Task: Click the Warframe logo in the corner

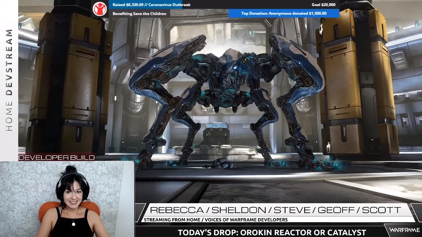Action: (x=404, y=230)
